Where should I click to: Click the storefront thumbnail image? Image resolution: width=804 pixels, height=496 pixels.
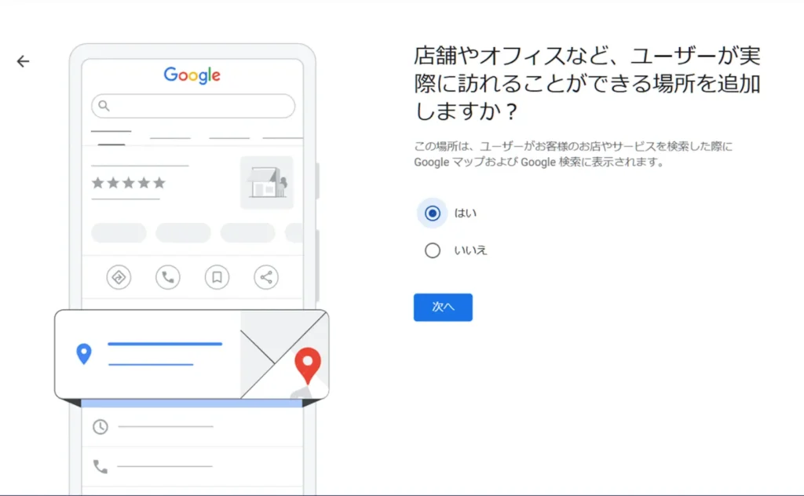[266, 183]
